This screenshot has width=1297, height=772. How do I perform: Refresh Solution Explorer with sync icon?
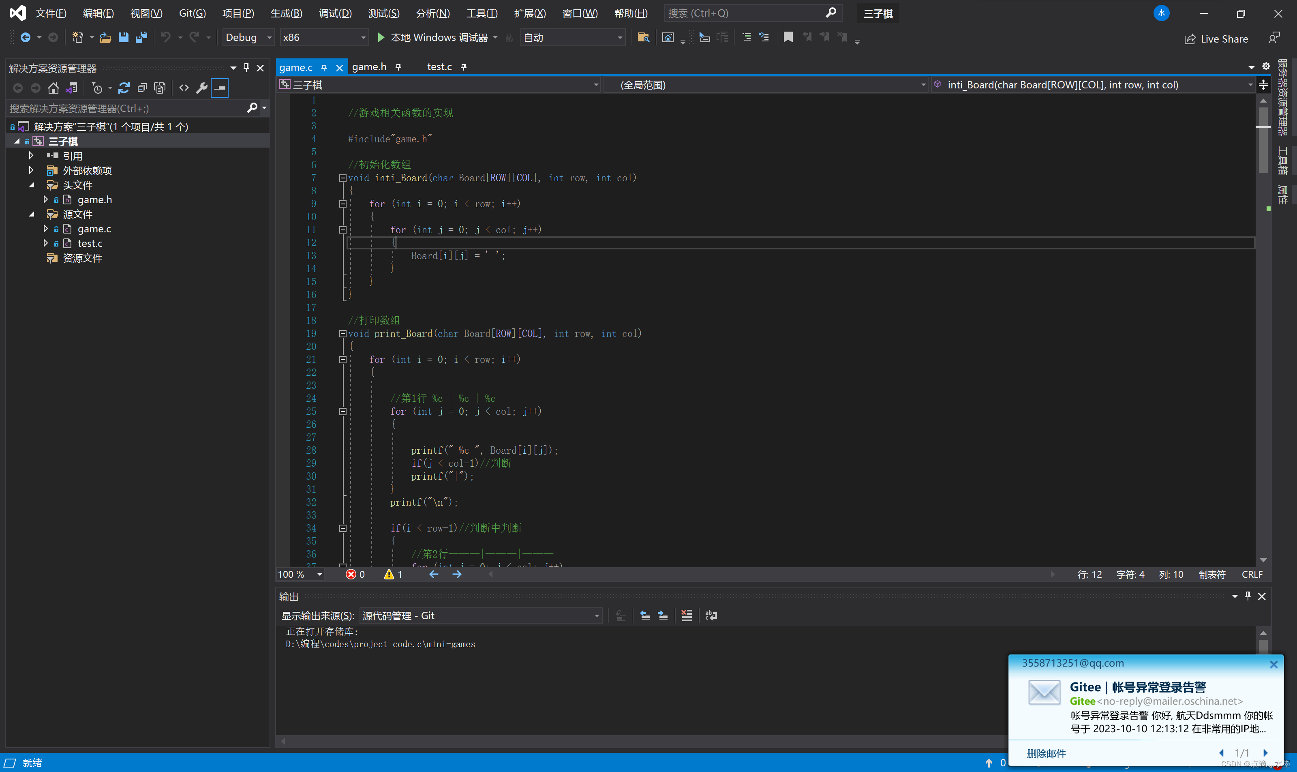(124, 88)
